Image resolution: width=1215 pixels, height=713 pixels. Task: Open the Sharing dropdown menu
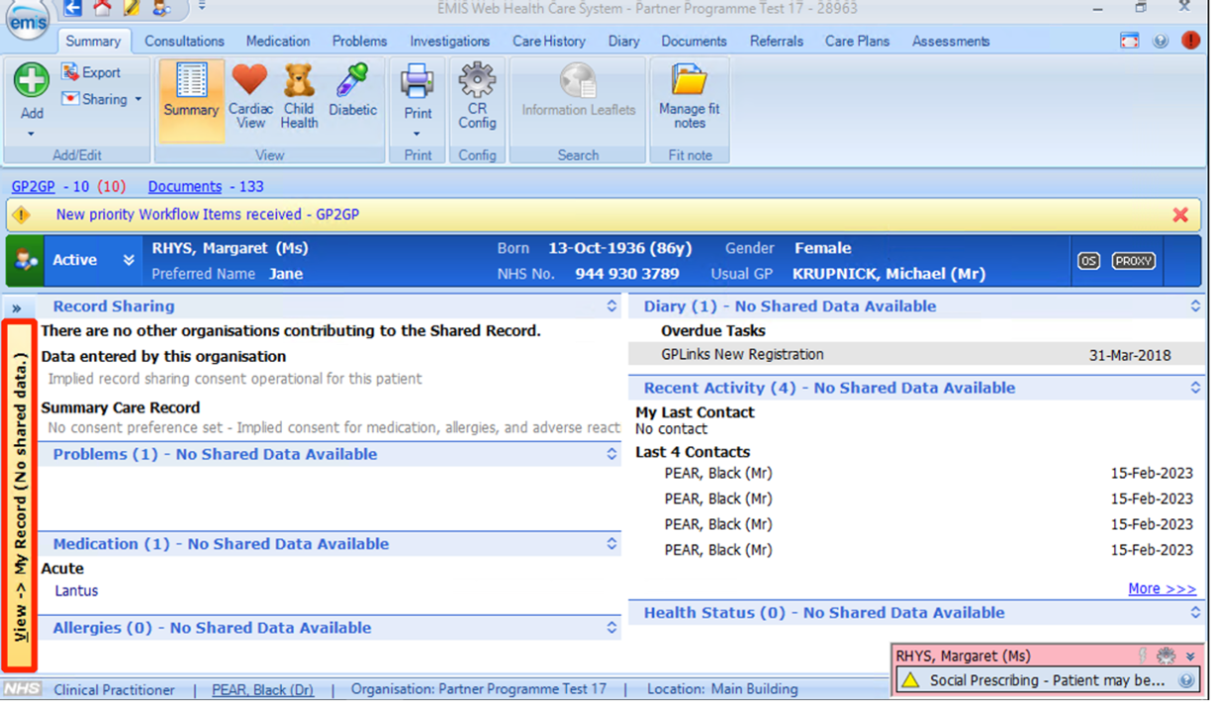coord(139,99)
